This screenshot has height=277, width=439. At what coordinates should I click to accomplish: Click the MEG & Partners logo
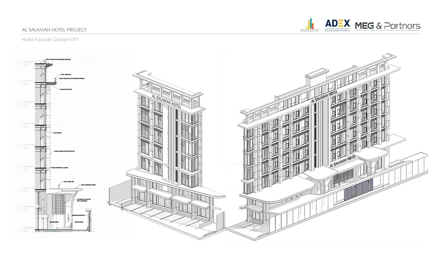(387, 26)
